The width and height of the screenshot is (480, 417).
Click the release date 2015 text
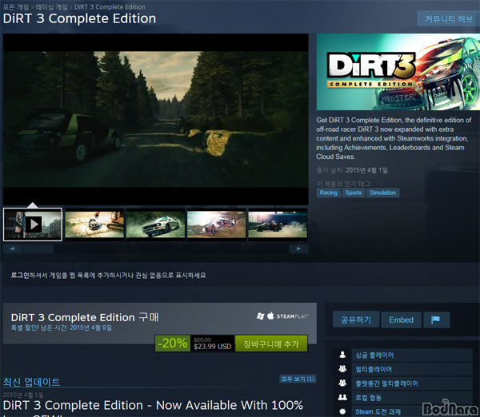(366, 170)
